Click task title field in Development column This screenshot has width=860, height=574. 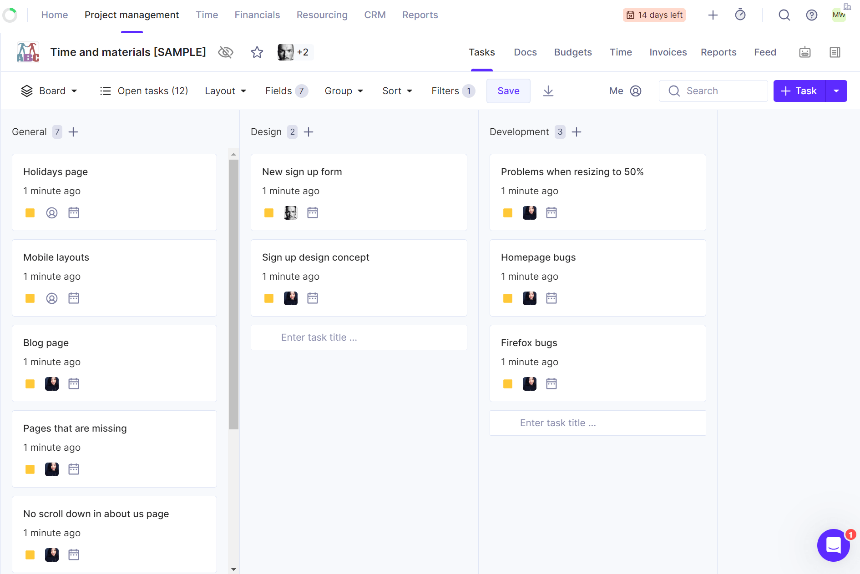[597, 423]
